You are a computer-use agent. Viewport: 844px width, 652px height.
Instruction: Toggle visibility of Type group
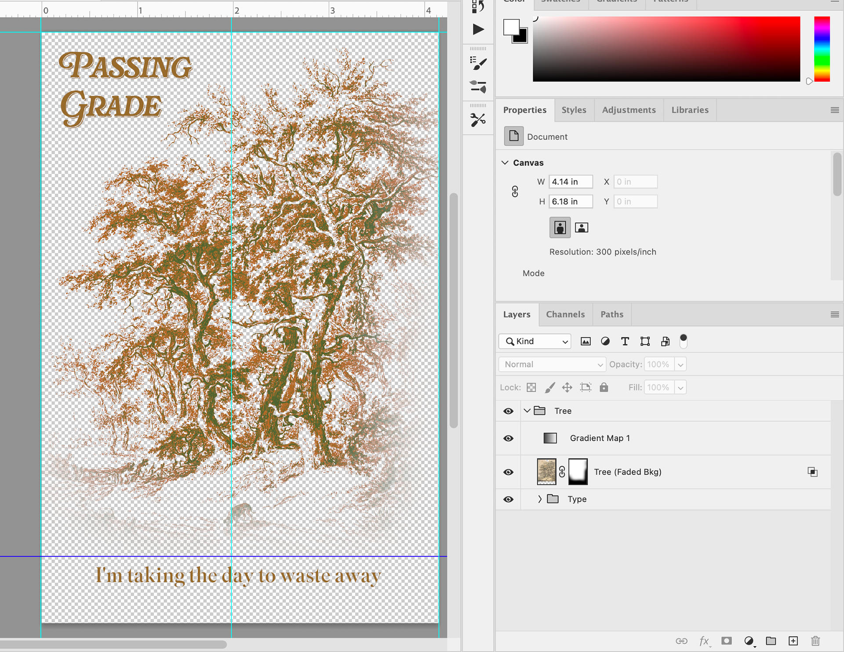(x=508, y=499)
